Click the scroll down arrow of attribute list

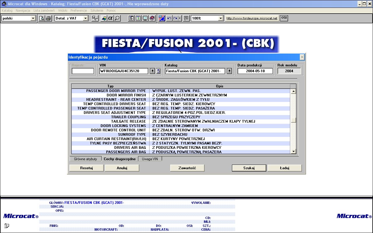coord(294,151)
